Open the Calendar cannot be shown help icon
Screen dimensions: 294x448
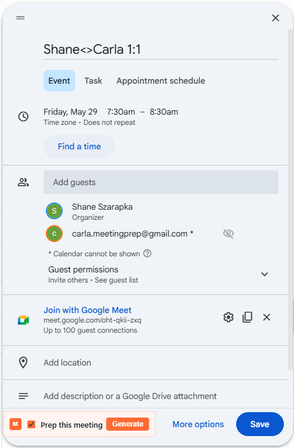147,253
